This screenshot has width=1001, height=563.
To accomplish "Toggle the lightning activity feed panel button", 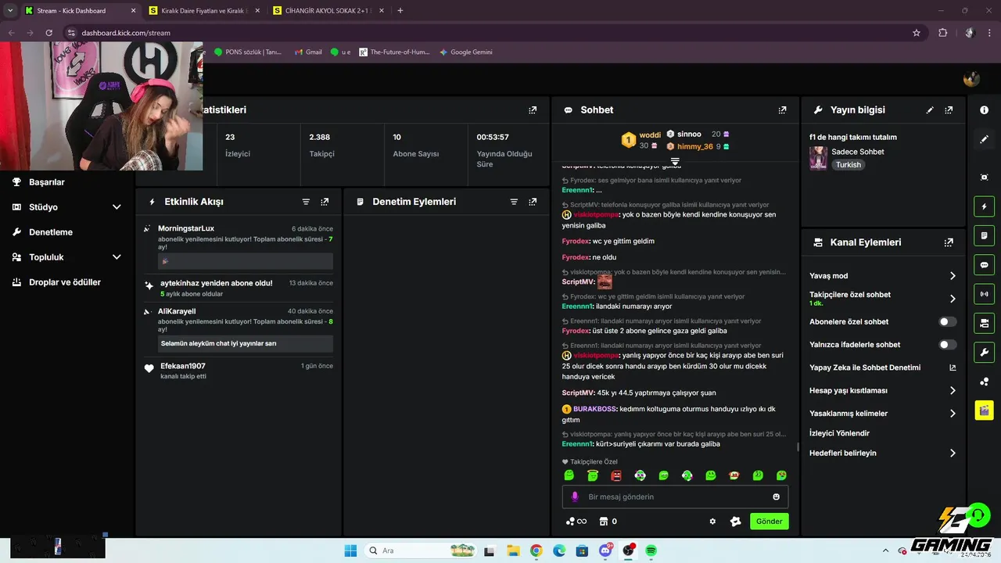I will tap(984, 206).
